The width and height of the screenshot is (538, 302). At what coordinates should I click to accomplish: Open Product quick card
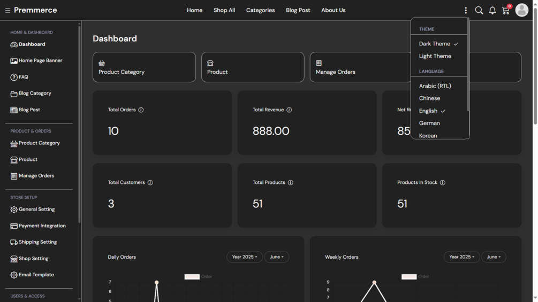tap(253, 67)
